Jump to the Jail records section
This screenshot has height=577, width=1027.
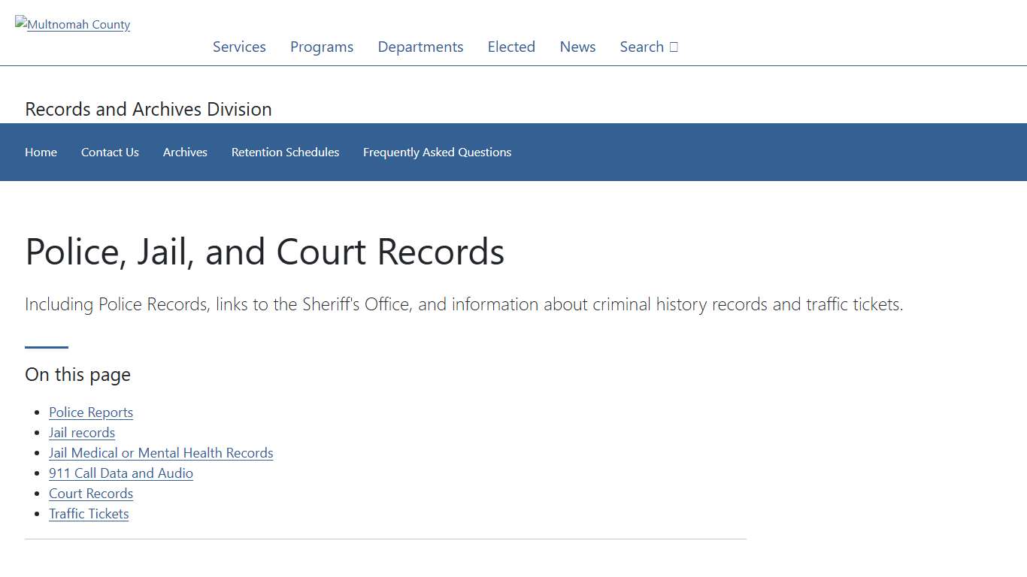[x=81, y=432]
